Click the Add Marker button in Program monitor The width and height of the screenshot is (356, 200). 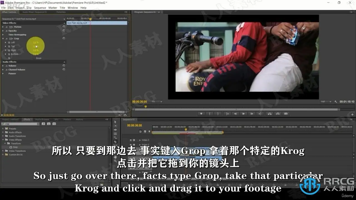pyautogui.click(x=201, y=114)
